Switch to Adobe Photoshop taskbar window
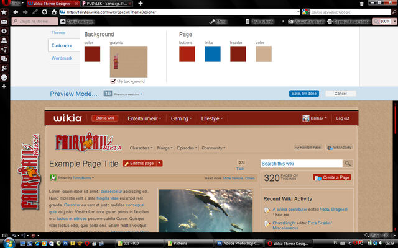Image resolution: width=398 pixels, height=248 pixels. pos(239,244)
